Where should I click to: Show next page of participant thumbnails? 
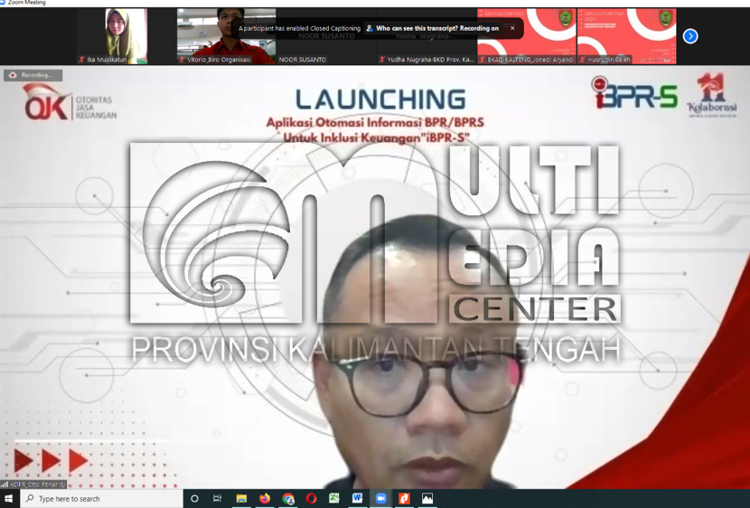click(x=690, y=36)
